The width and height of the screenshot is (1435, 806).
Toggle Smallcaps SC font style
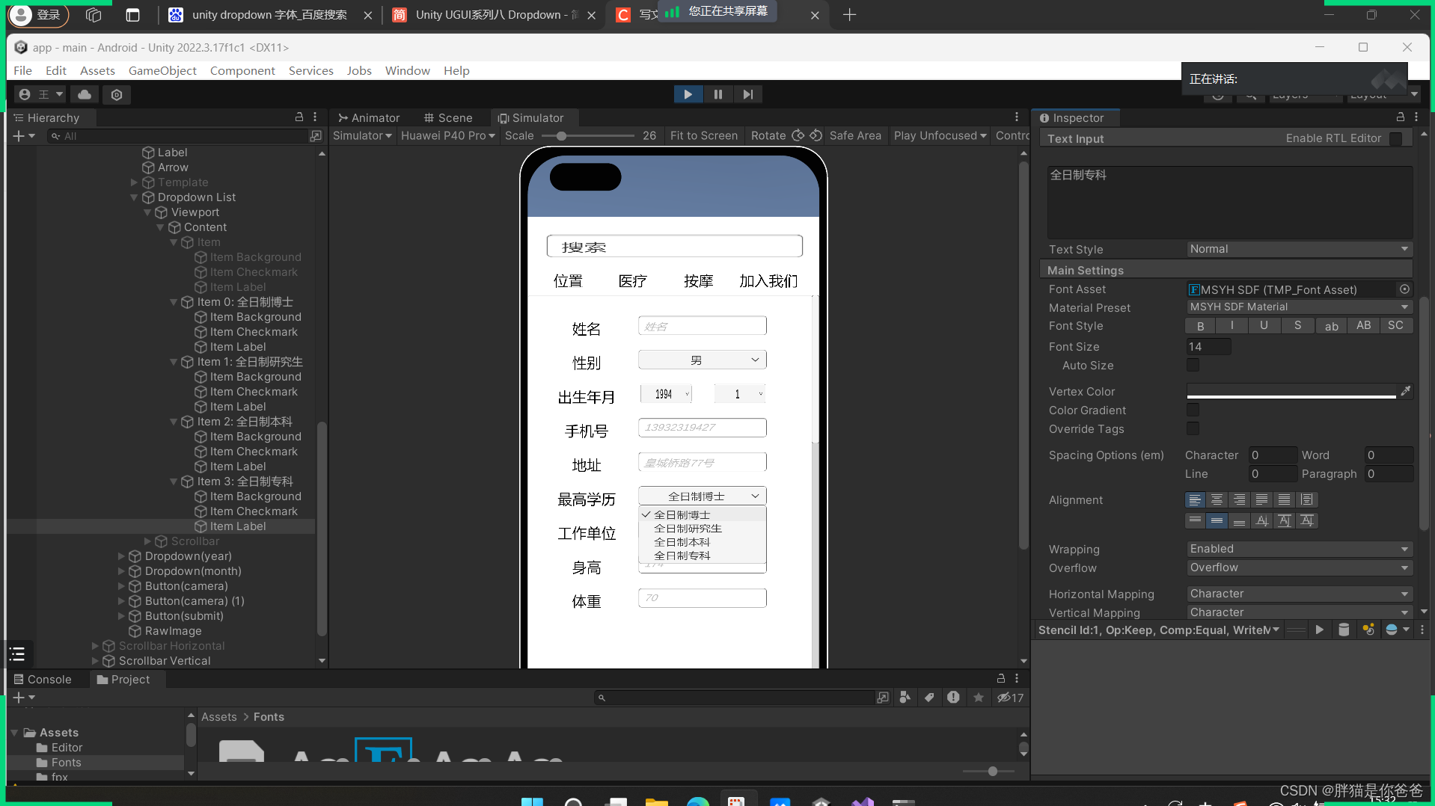pyautogui.click(x=1396, y=326)
